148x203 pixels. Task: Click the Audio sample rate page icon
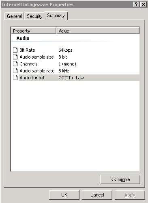click(x=15, y=71)
